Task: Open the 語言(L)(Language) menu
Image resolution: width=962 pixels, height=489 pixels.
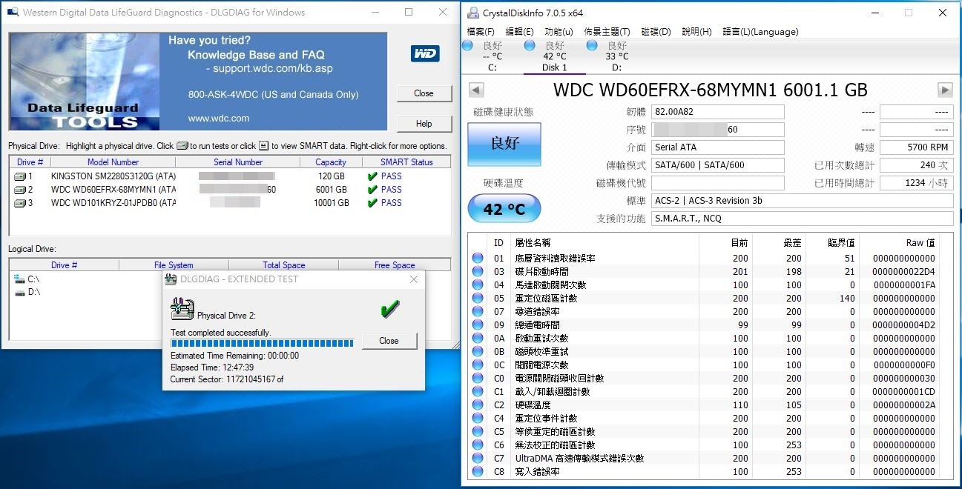Action: [760, 32]
